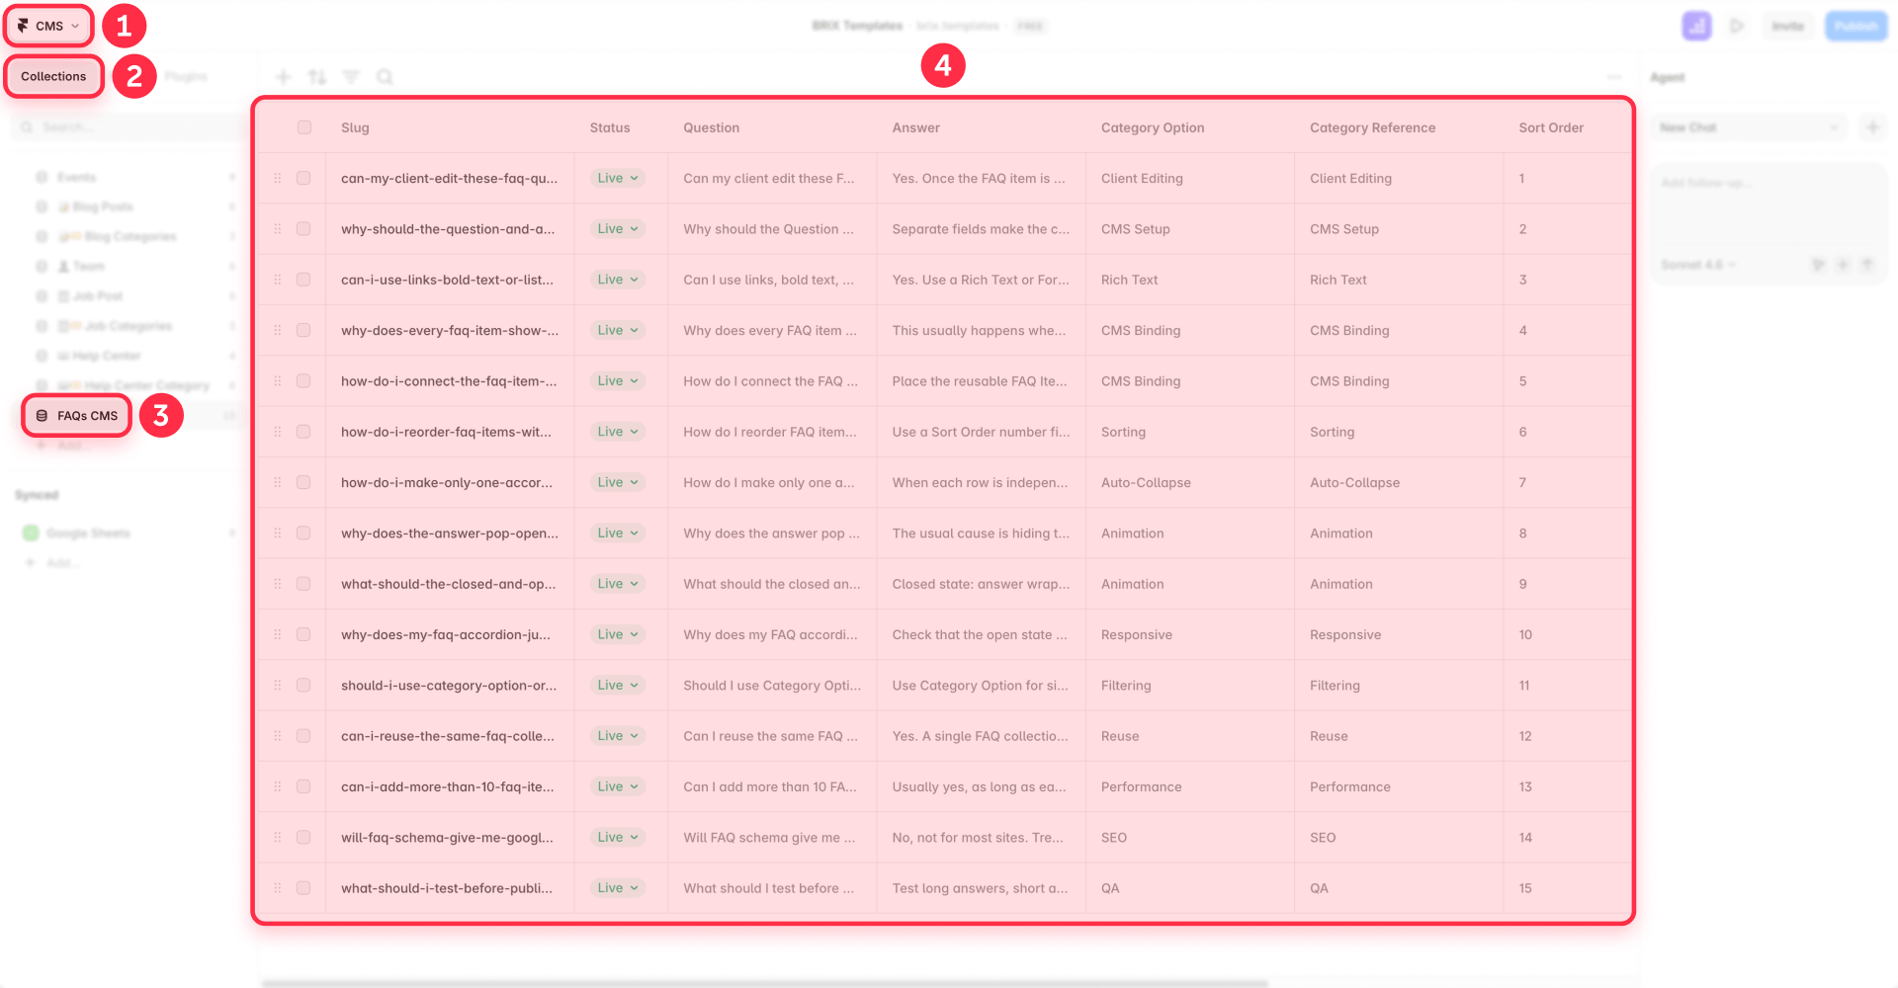Click drag handle of should-i-use-category row

coord(278,686)
